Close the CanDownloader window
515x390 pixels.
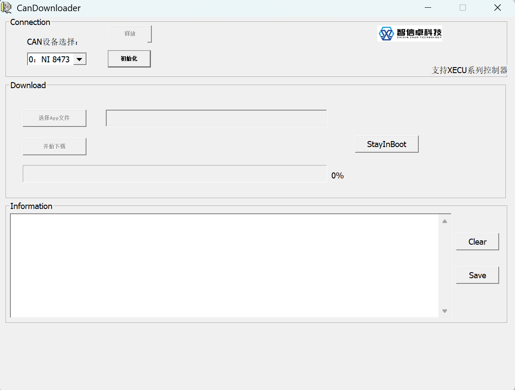497,8
